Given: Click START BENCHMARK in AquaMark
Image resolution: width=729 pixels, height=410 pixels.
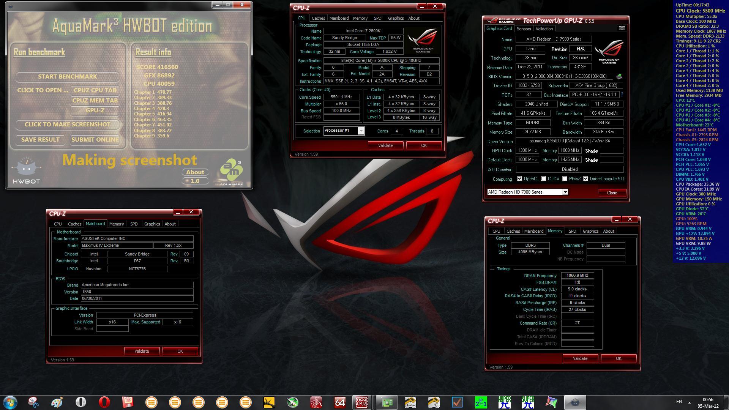Looking at the screenshot, I should point(68,76).
